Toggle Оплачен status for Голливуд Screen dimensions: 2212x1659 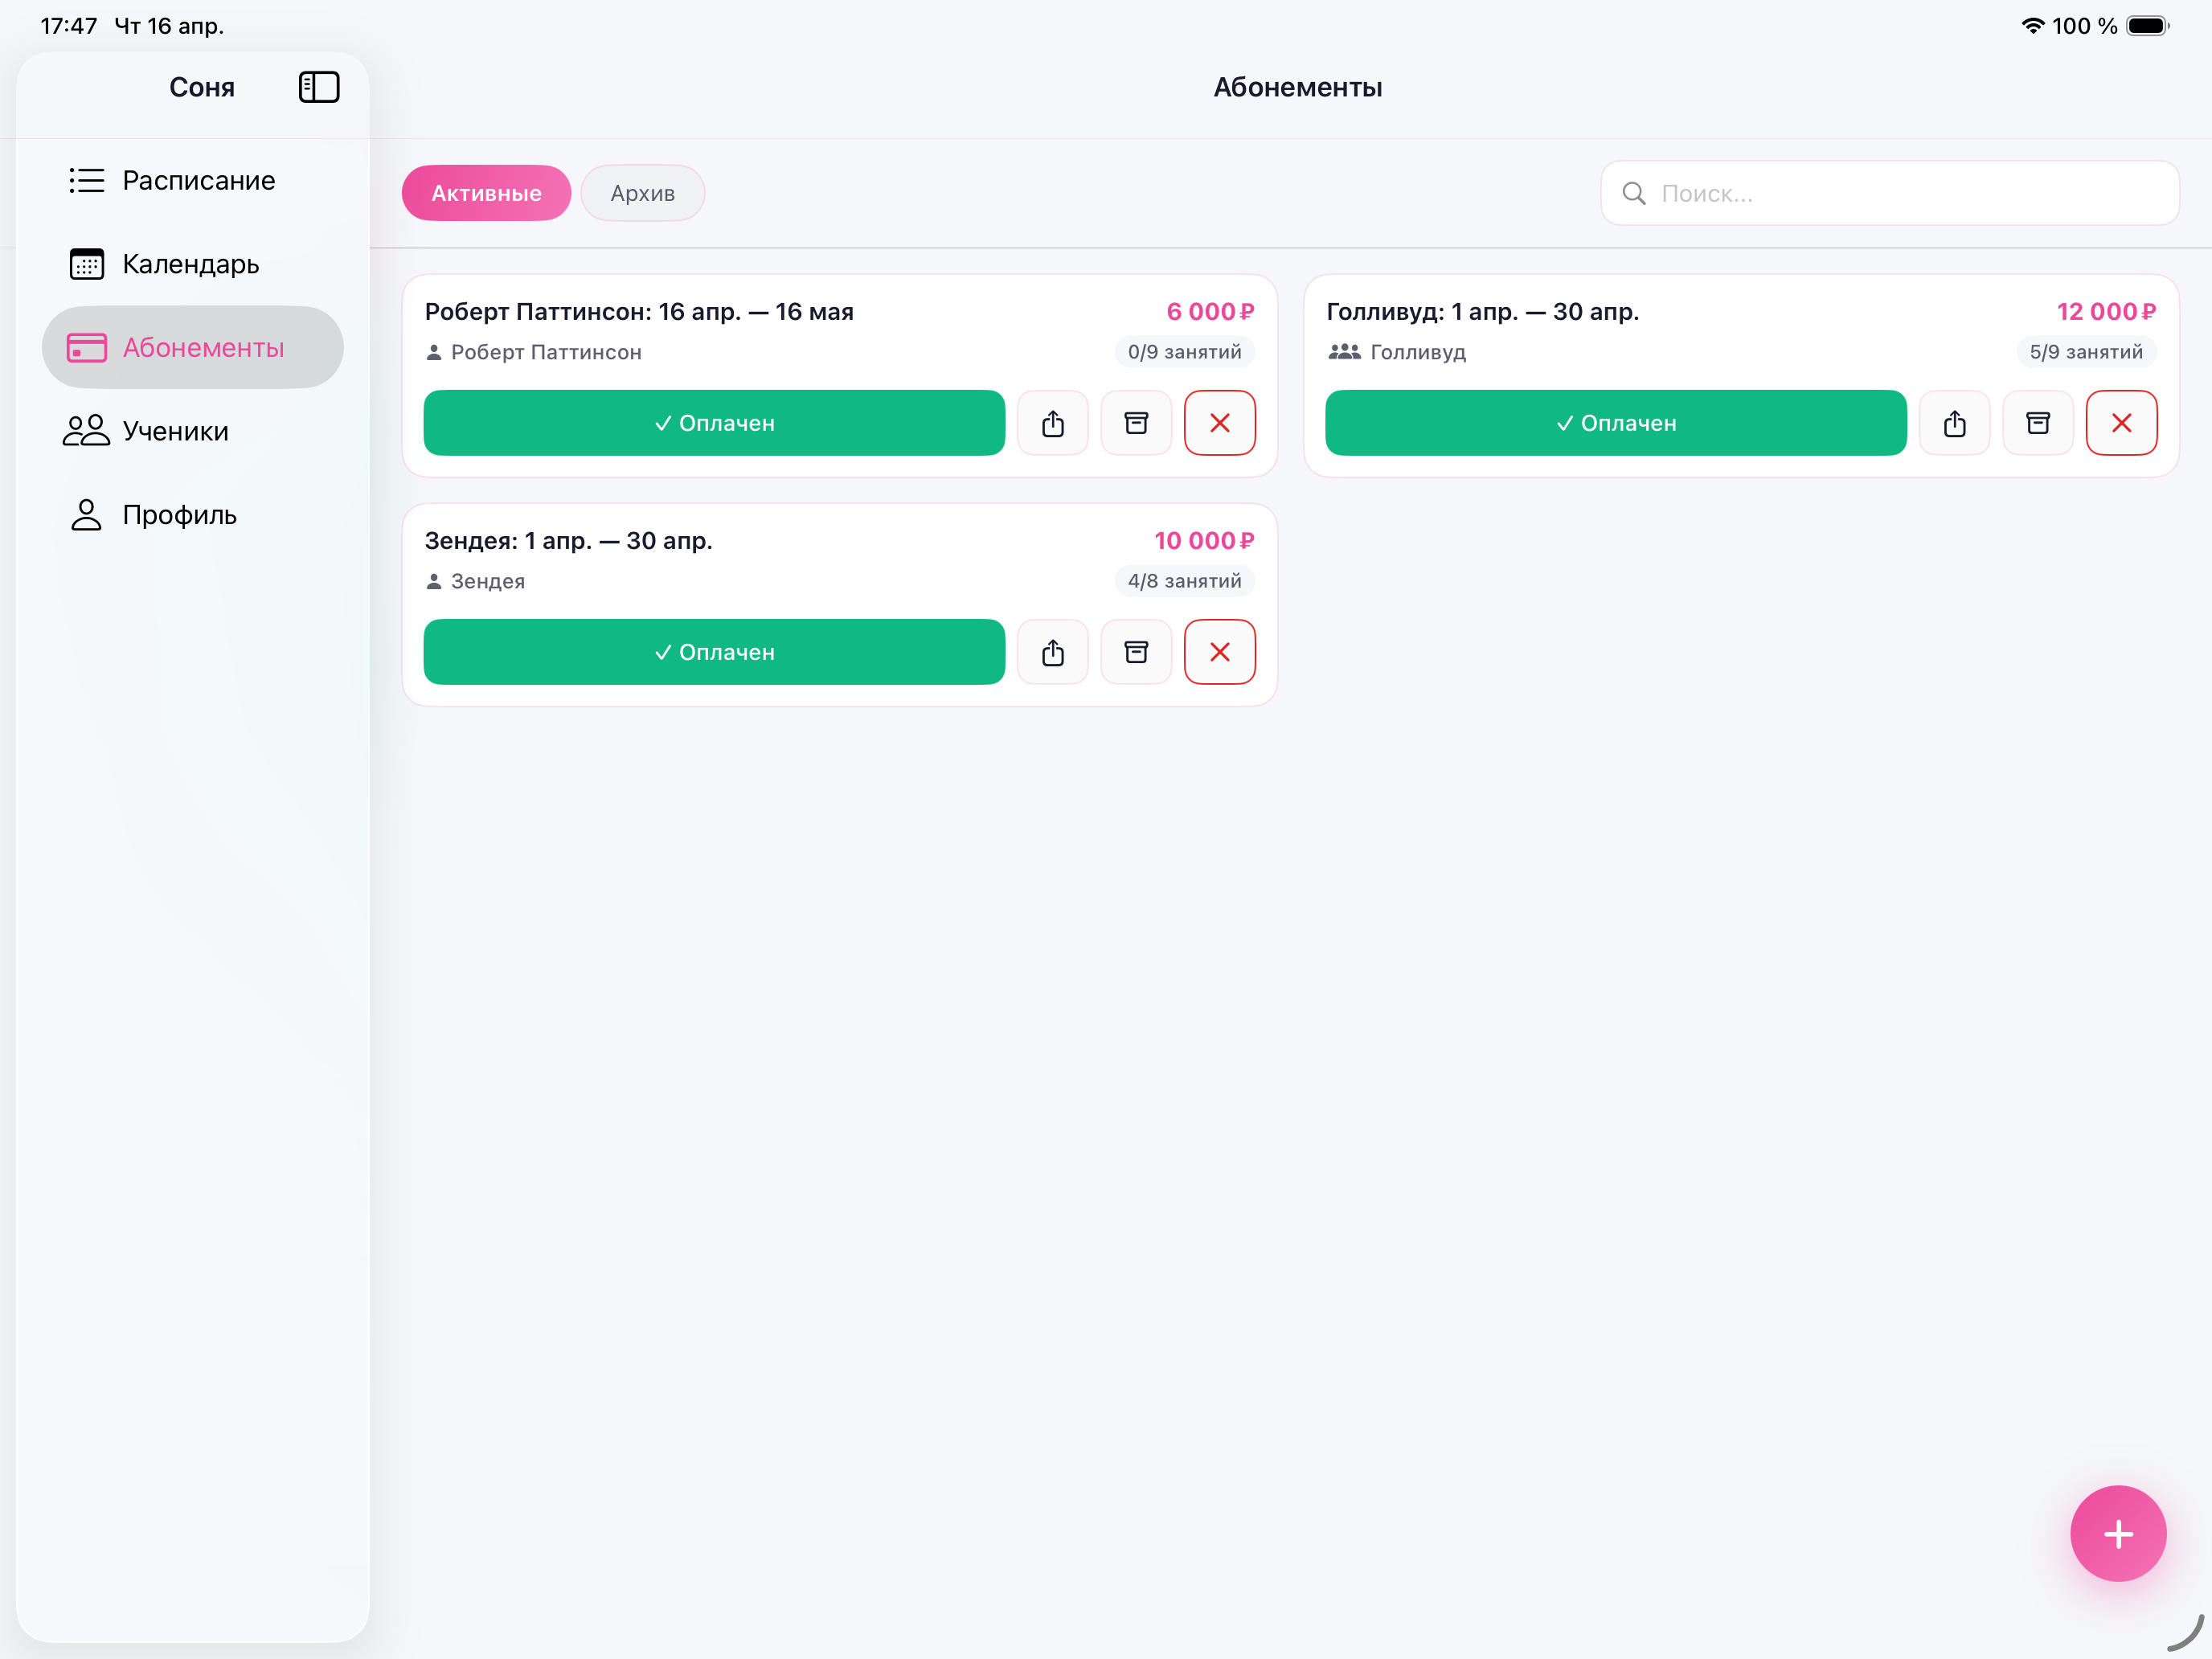click(x=1615, y=423)
